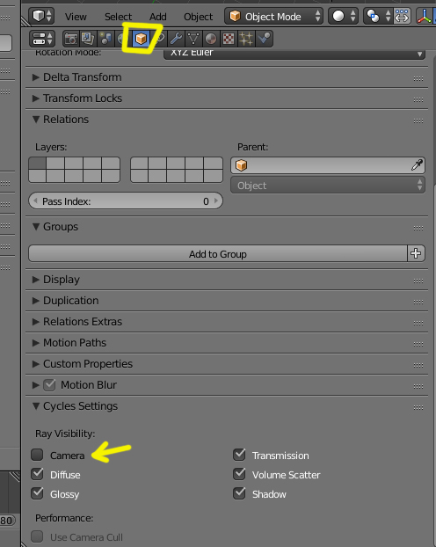Open the Add menu

[x=158, y=17]
